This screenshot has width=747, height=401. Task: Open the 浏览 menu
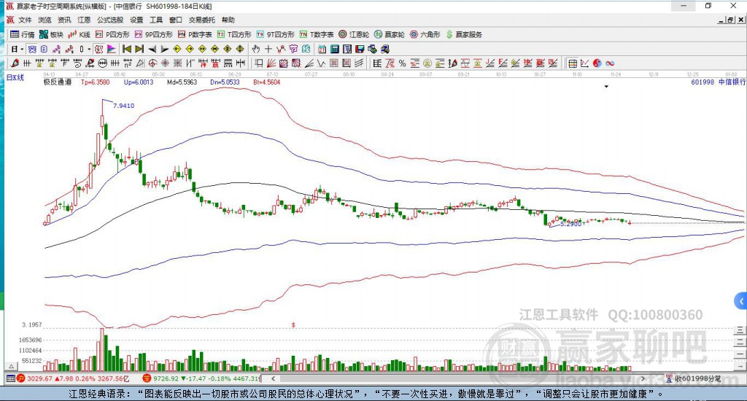[x=44, y=20]
